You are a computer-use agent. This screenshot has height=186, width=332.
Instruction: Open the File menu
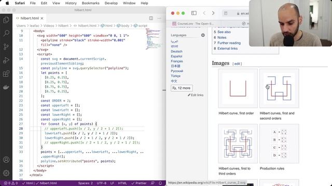pos(33,3)
